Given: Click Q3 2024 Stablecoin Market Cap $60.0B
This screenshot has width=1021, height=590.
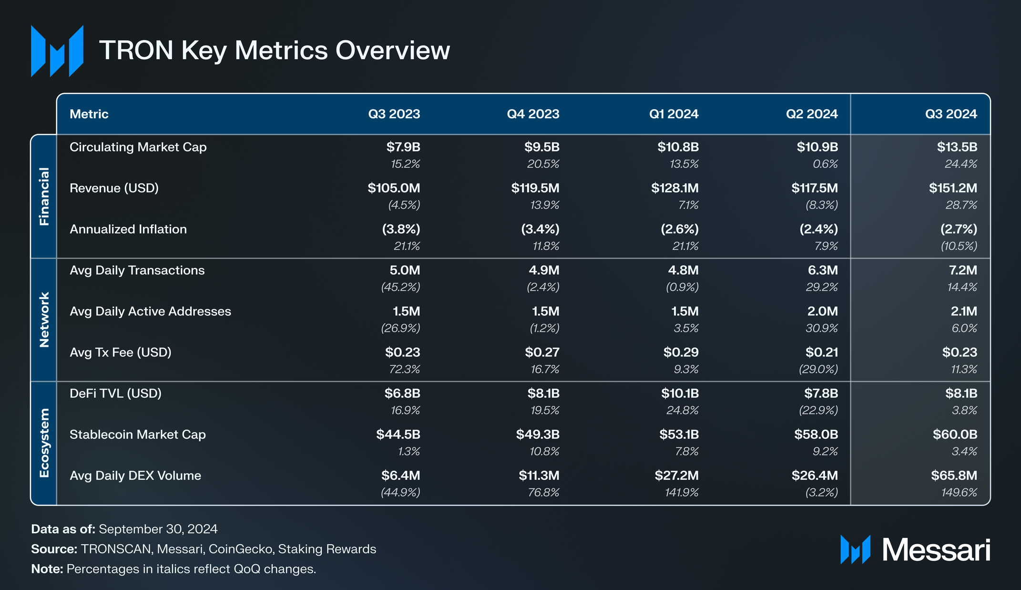Looking at the screenshot, I should pyautogui.click(x=955, y=434).
